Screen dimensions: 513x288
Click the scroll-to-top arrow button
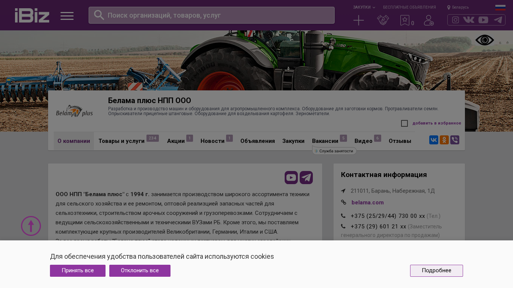[31, 226]
